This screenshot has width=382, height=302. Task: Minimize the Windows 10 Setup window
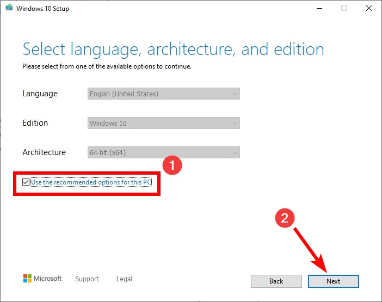319,8
